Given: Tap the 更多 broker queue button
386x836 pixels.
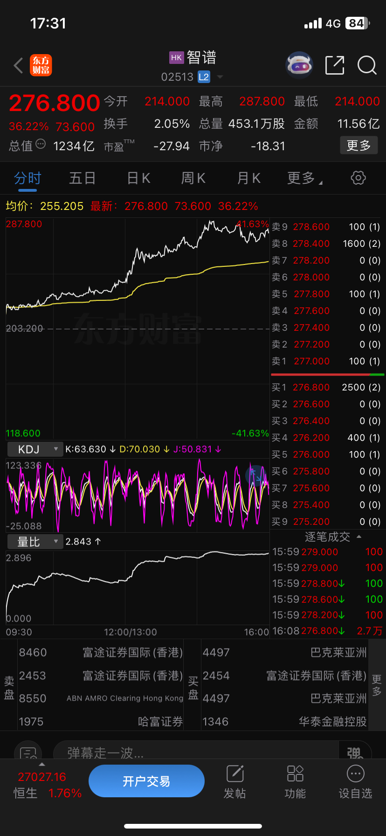Looking at the screenshot, I should coord(377,685).
